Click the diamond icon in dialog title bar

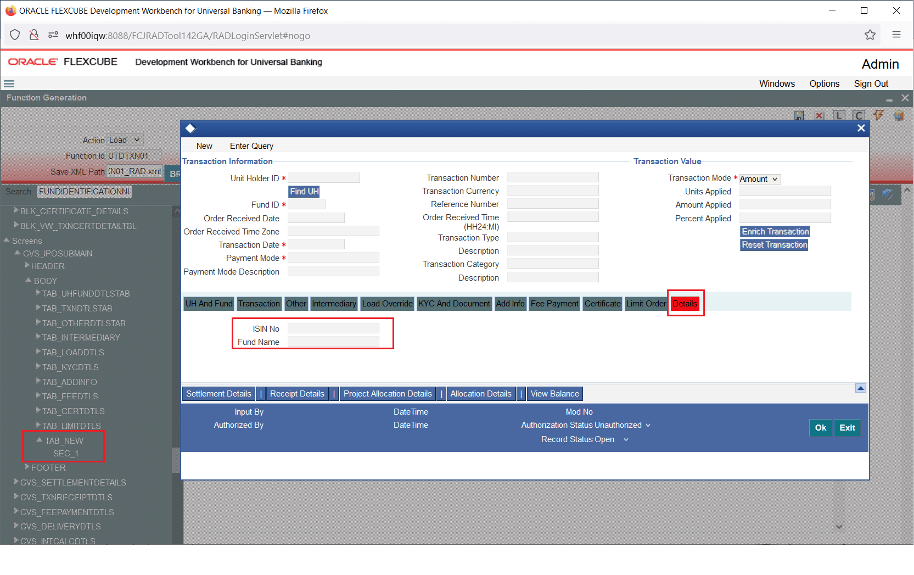tap(190, 129)
